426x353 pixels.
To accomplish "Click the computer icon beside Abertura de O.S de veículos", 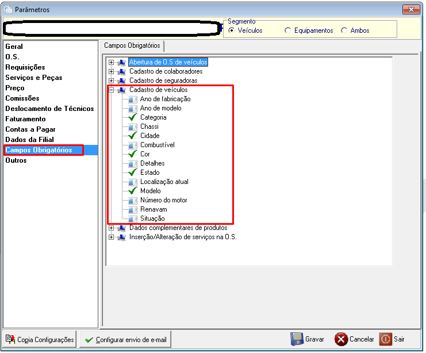I will pos(122,62).
